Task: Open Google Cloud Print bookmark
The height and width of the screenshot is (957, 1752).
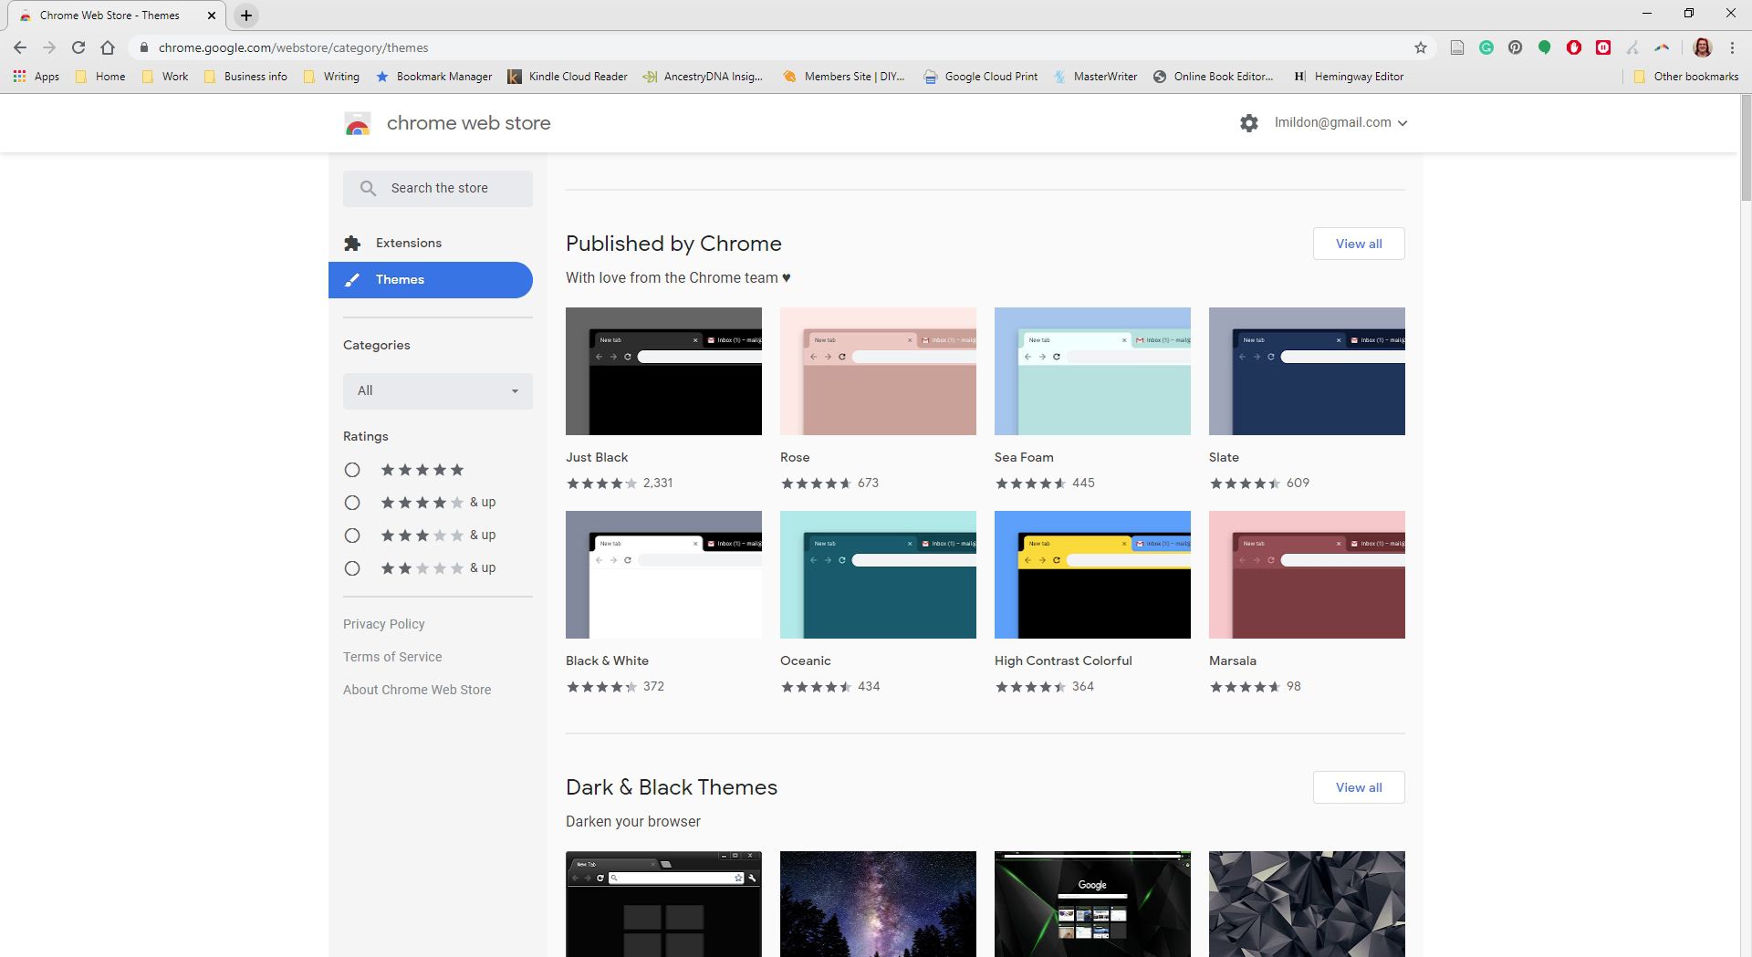Action: coord(980,77)
